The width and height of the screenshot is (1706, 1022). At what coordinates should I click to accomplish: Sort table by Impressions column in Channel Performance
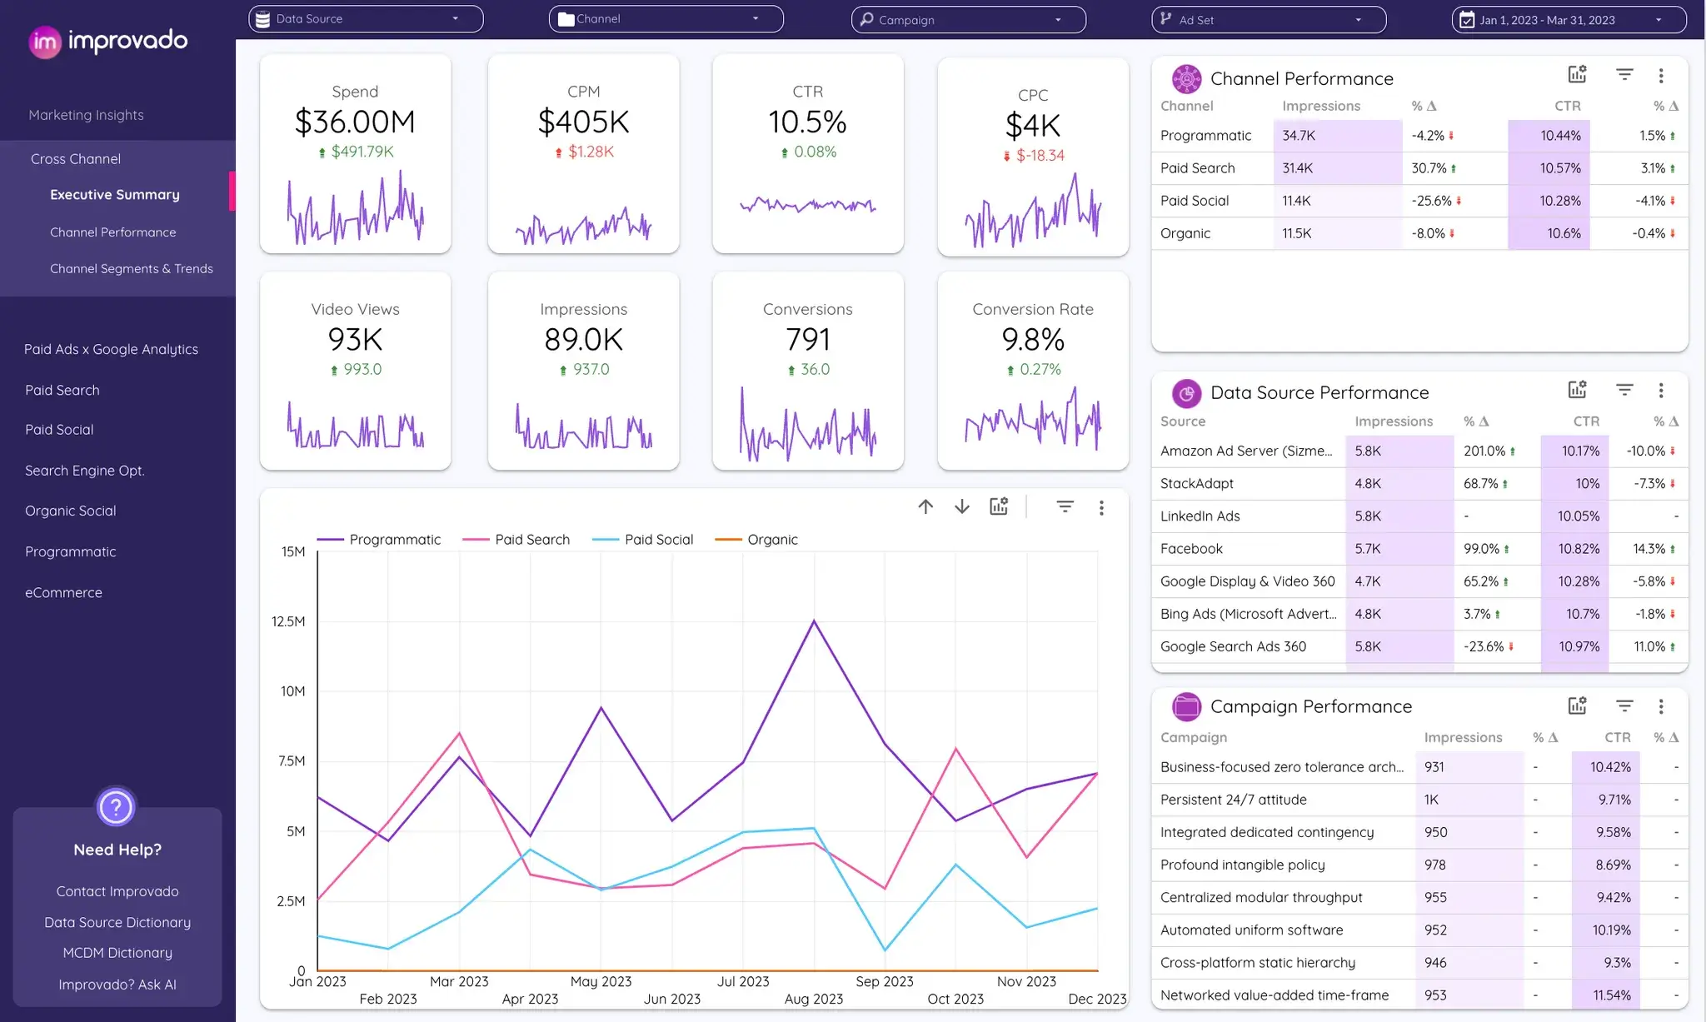click(x=1320, y=106)
